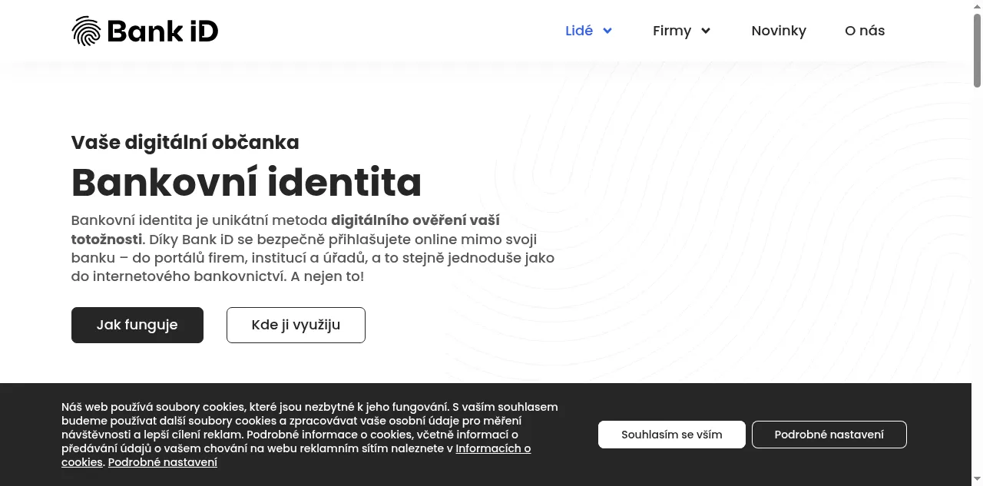Viewport: 983px width, 486px height.
Task: Open the Firmy menu item
Action: click(672, 31)
